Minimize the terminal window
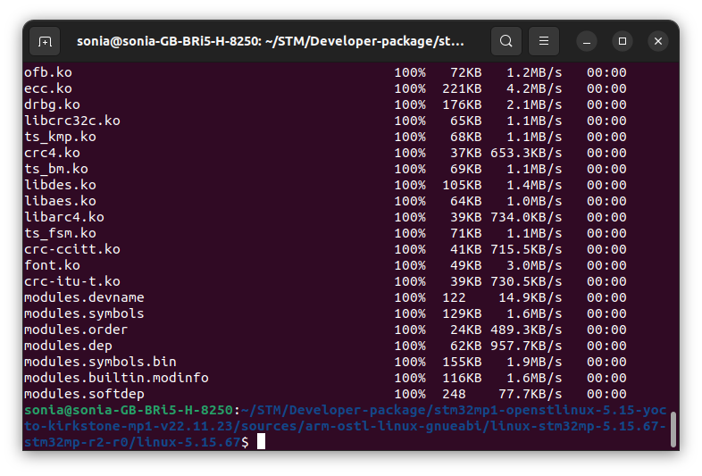Viewport: 702px width, 476px height. [587, 42]
